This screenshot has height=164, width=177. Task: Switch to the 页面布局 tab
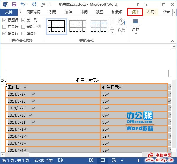coord(33,12)
